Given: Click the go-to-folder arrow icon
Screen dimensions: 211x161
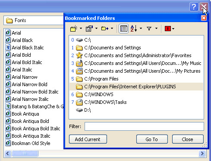Looking at the screenshot, I should [x=105, y=29].
